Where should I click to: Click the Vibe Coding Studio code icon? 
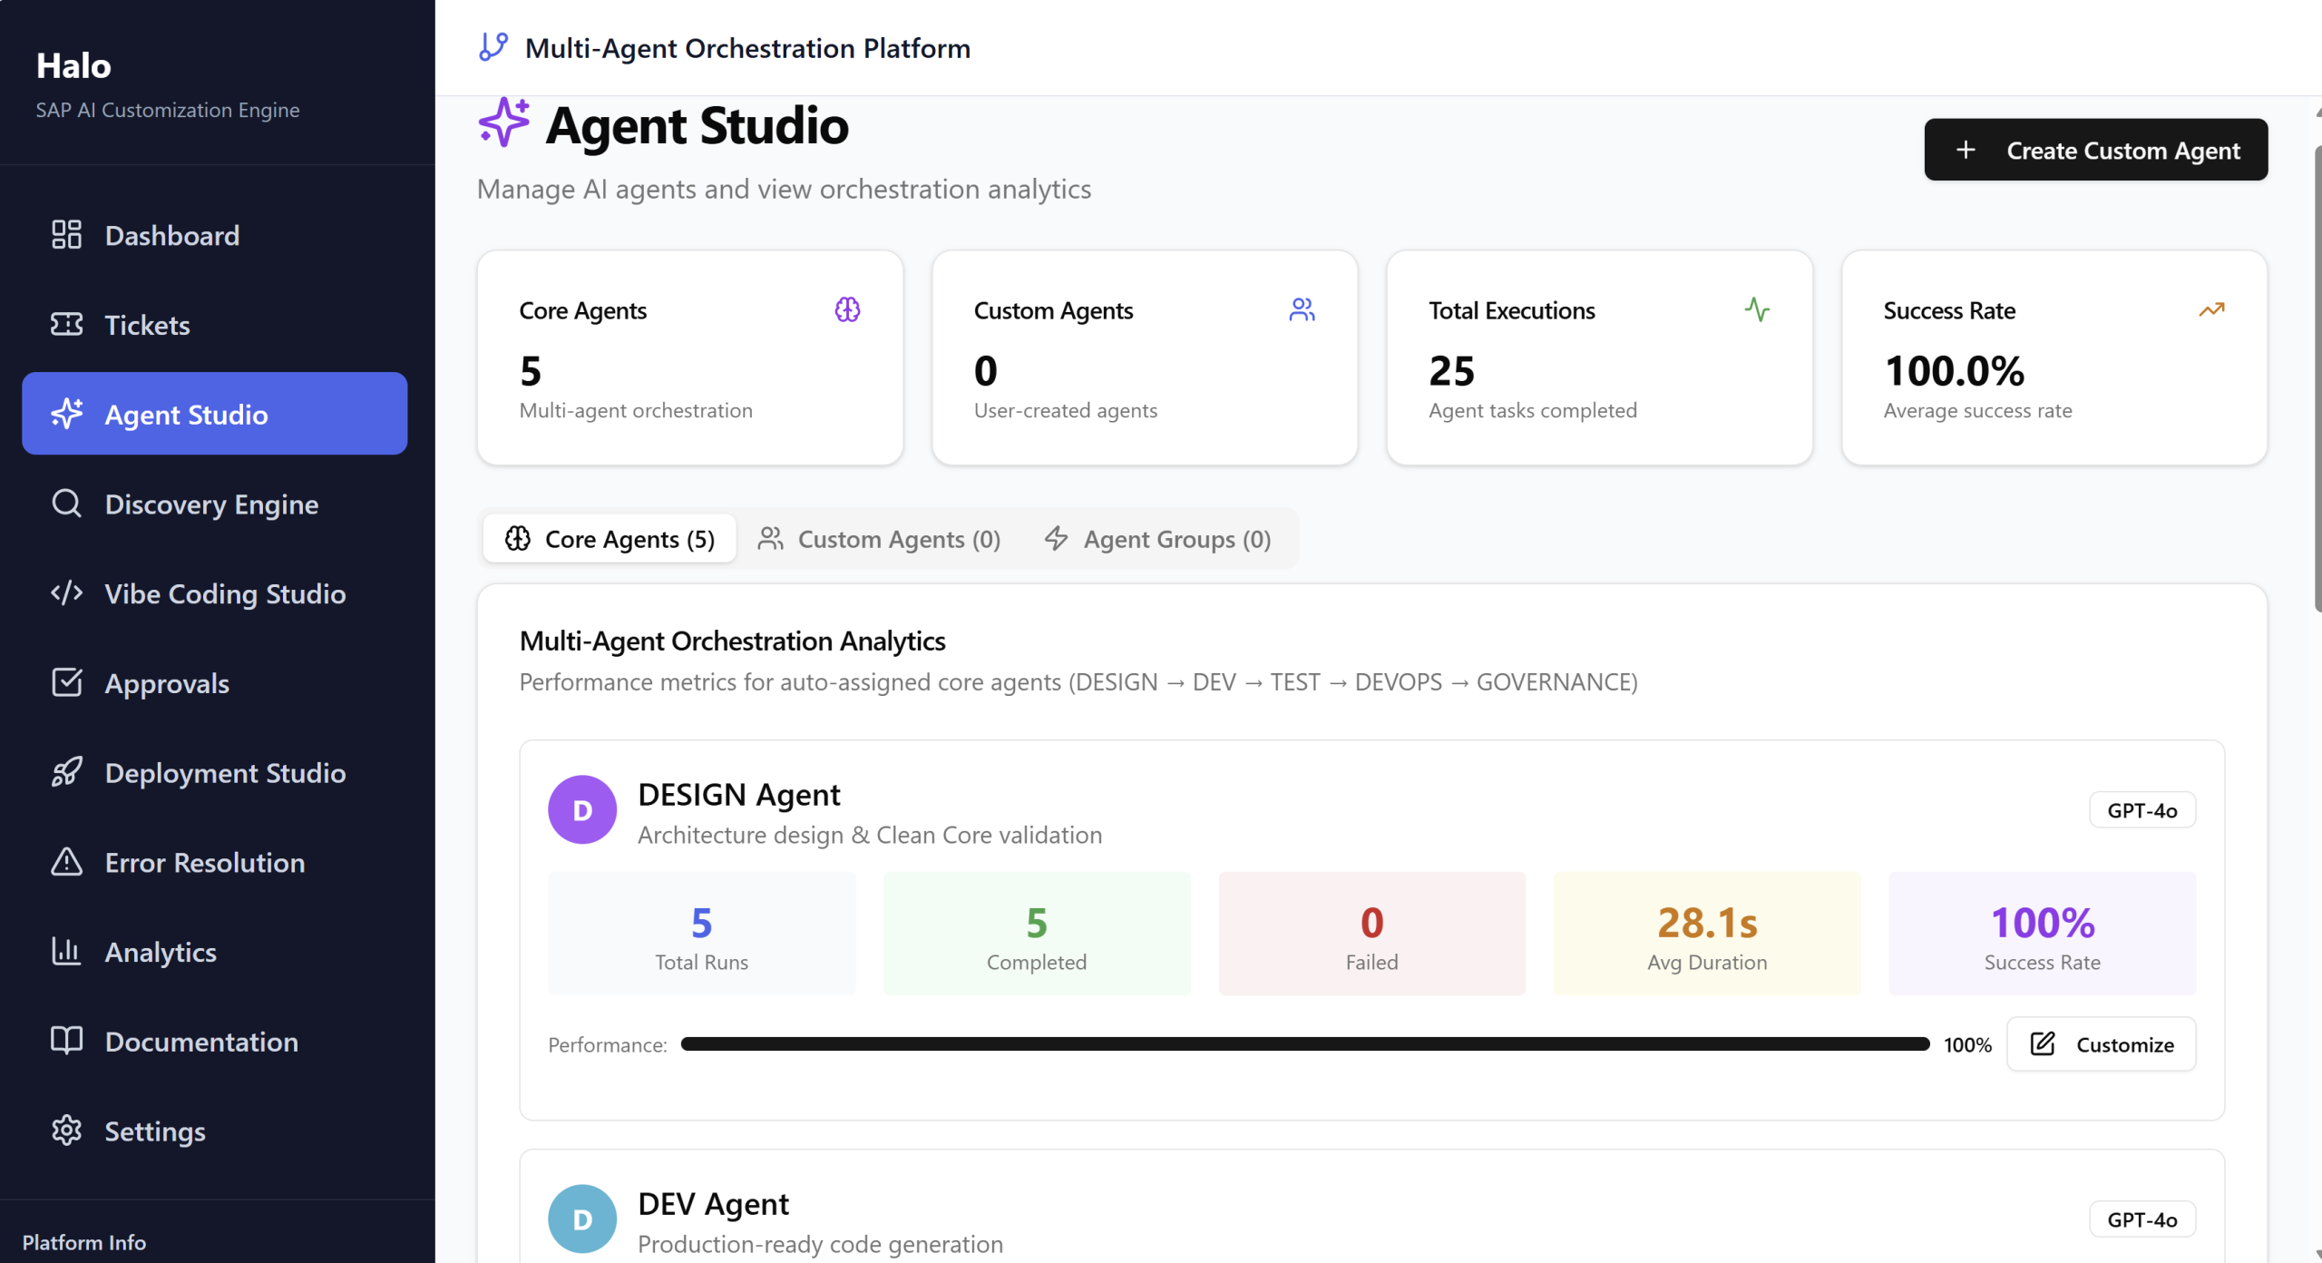[x=66, y=593]
